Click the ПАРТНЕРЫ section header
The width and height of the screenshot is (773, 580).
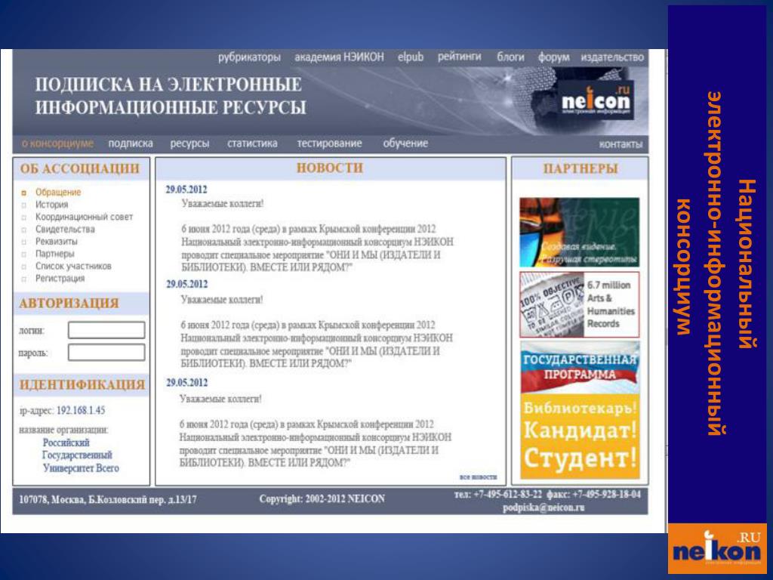581,168
